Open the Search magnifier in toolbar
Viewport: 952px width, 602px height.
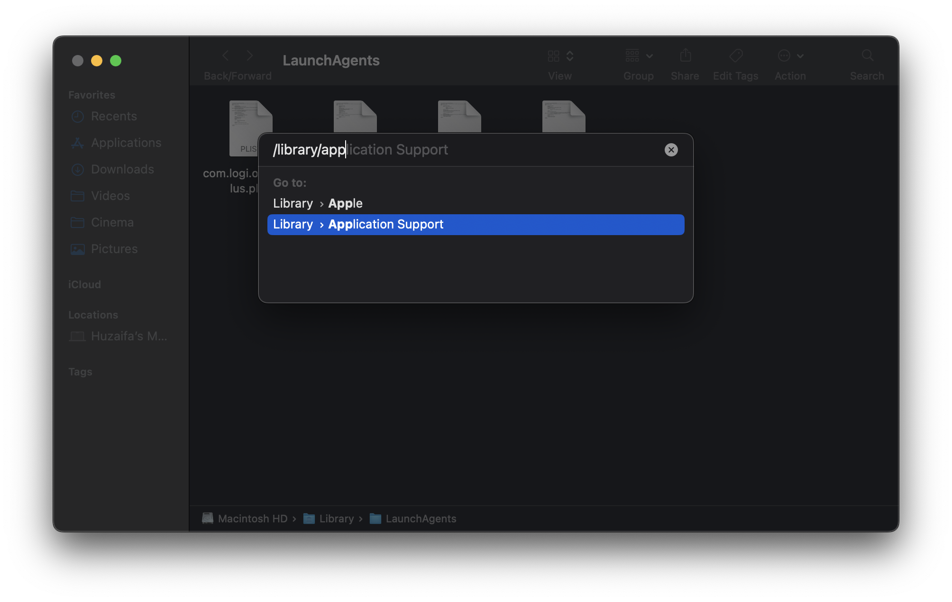tap(867, 56)
